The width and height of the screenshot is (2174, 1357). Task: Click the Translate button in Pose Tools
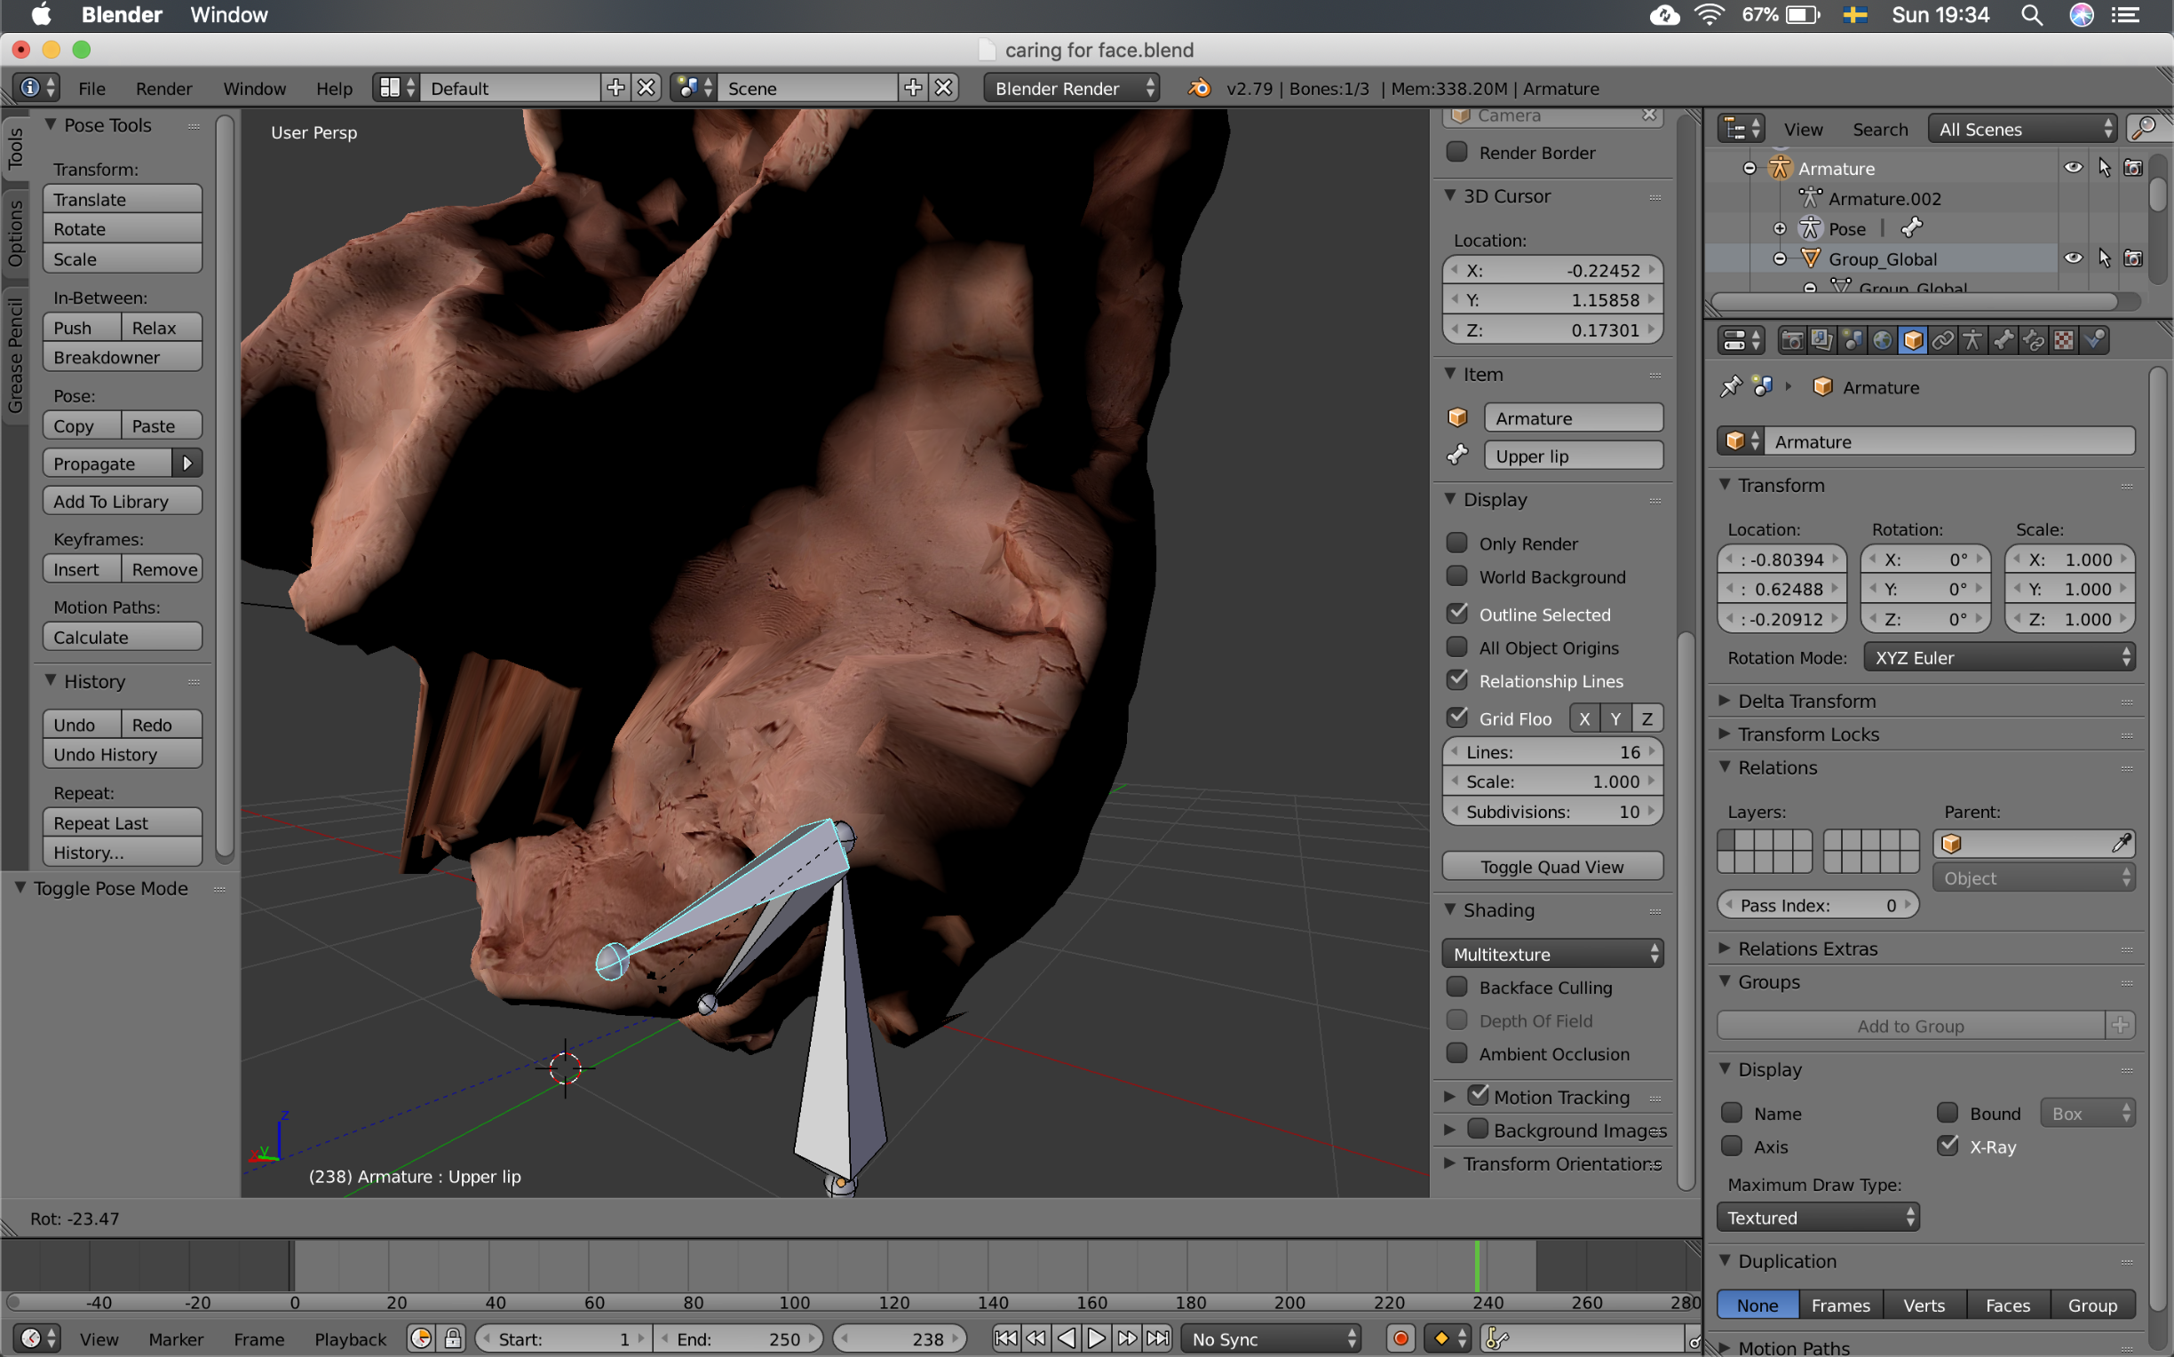click(x=122, y=199)
